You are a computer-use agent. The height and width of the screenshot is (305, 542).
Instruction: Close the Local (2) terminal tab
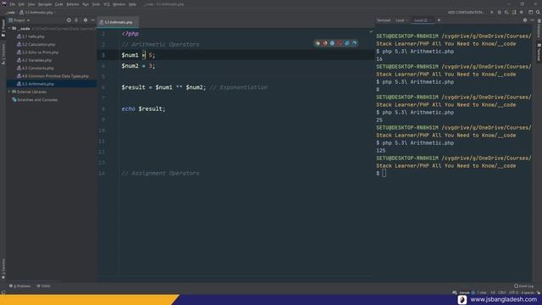pos(431,20)
